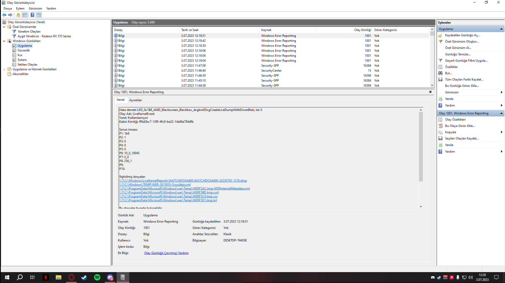Screen dimensions: 505x283
Task: Open the WERF5D1.tmp.txt link
Action: point(168,200)
